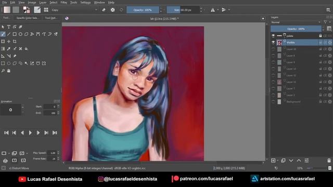Expand the vertical mirror options arrow
Image resolution: width=333 pixels, height=187 pixels.
[x=229, y=10]
